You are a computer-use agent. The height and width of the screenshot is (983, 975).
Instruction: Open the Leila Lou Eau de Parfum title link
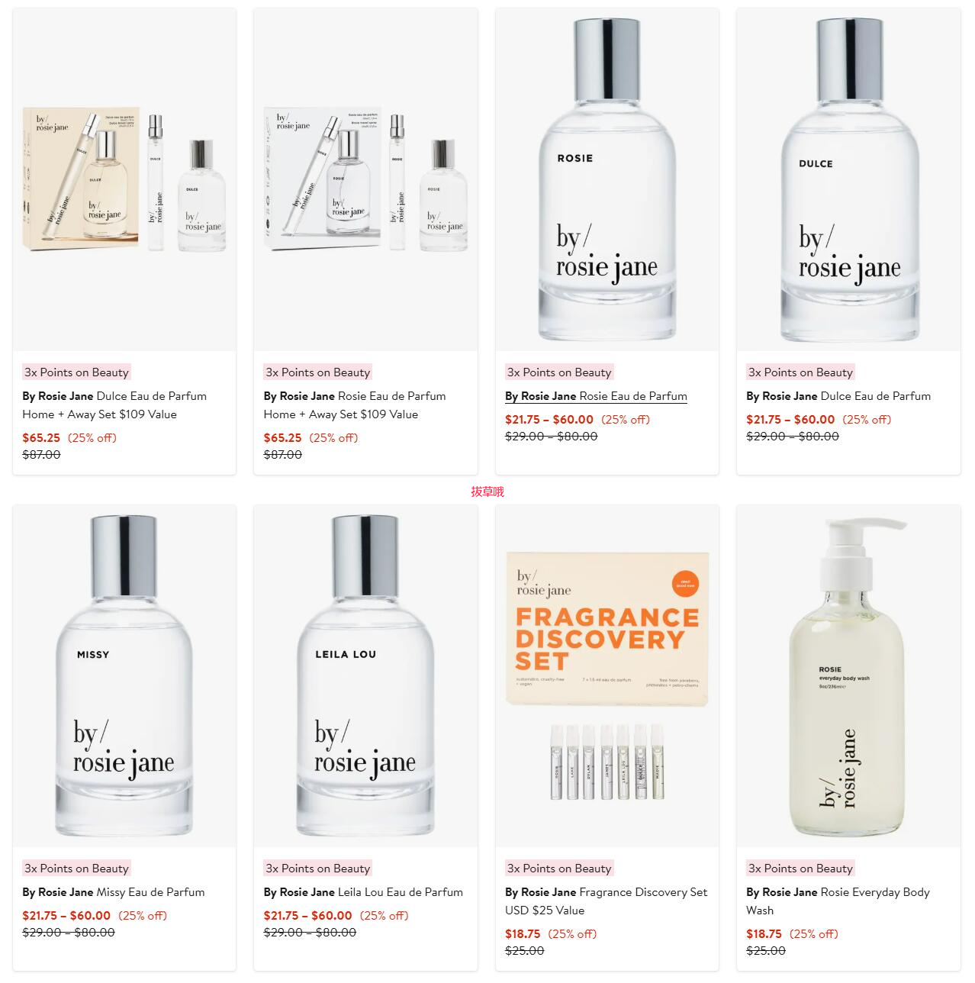(363, 892)
